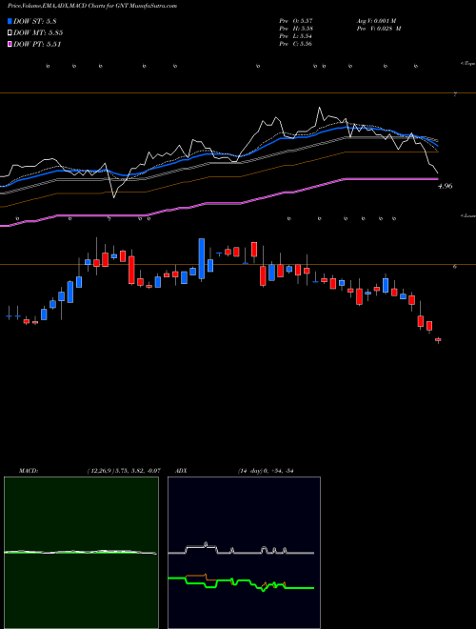Select the 'DOW ST: 5.8' legend label
This screenshot has width=476, height=629.
click(34, 22)
